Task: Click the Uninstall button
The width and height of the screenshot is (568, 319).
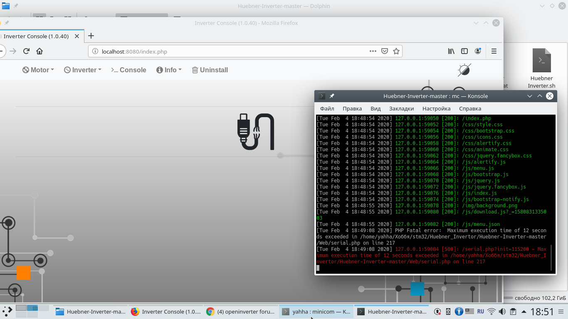Action: click(210, 70)
